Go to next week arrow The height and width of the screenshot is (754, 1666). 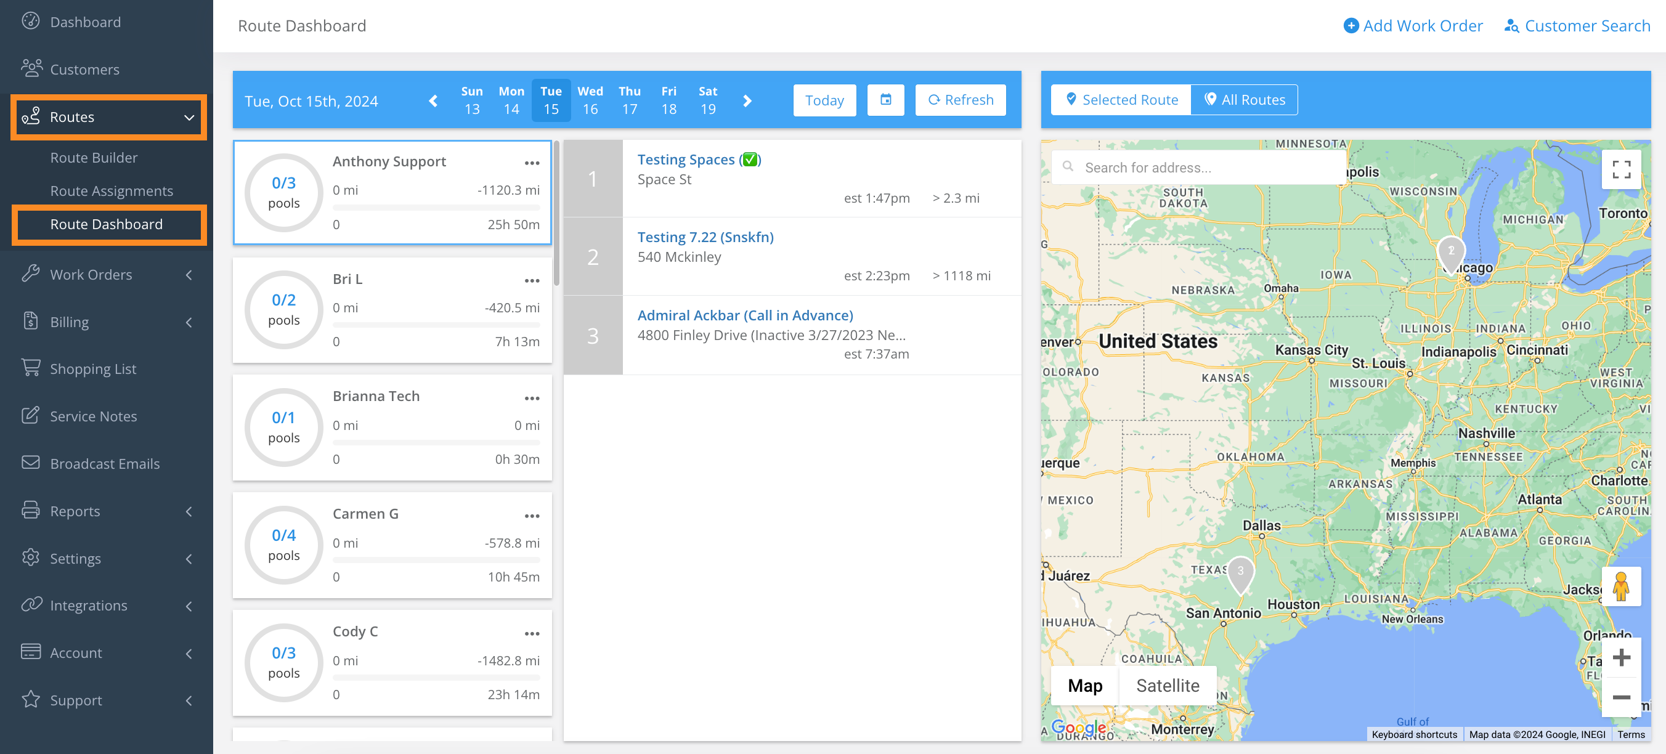pyautogui.click(x=747, y=101)
